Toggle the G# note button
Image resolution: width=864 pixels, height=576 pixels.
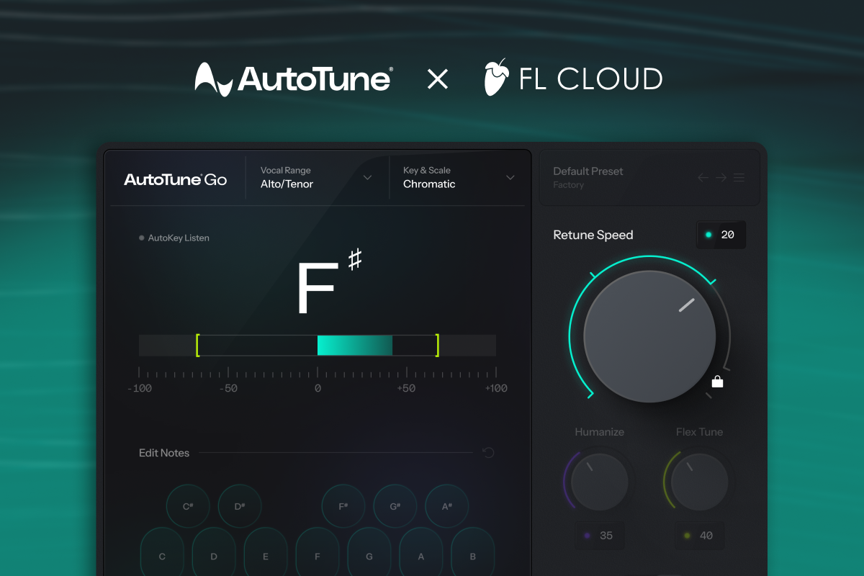[395, 506]
